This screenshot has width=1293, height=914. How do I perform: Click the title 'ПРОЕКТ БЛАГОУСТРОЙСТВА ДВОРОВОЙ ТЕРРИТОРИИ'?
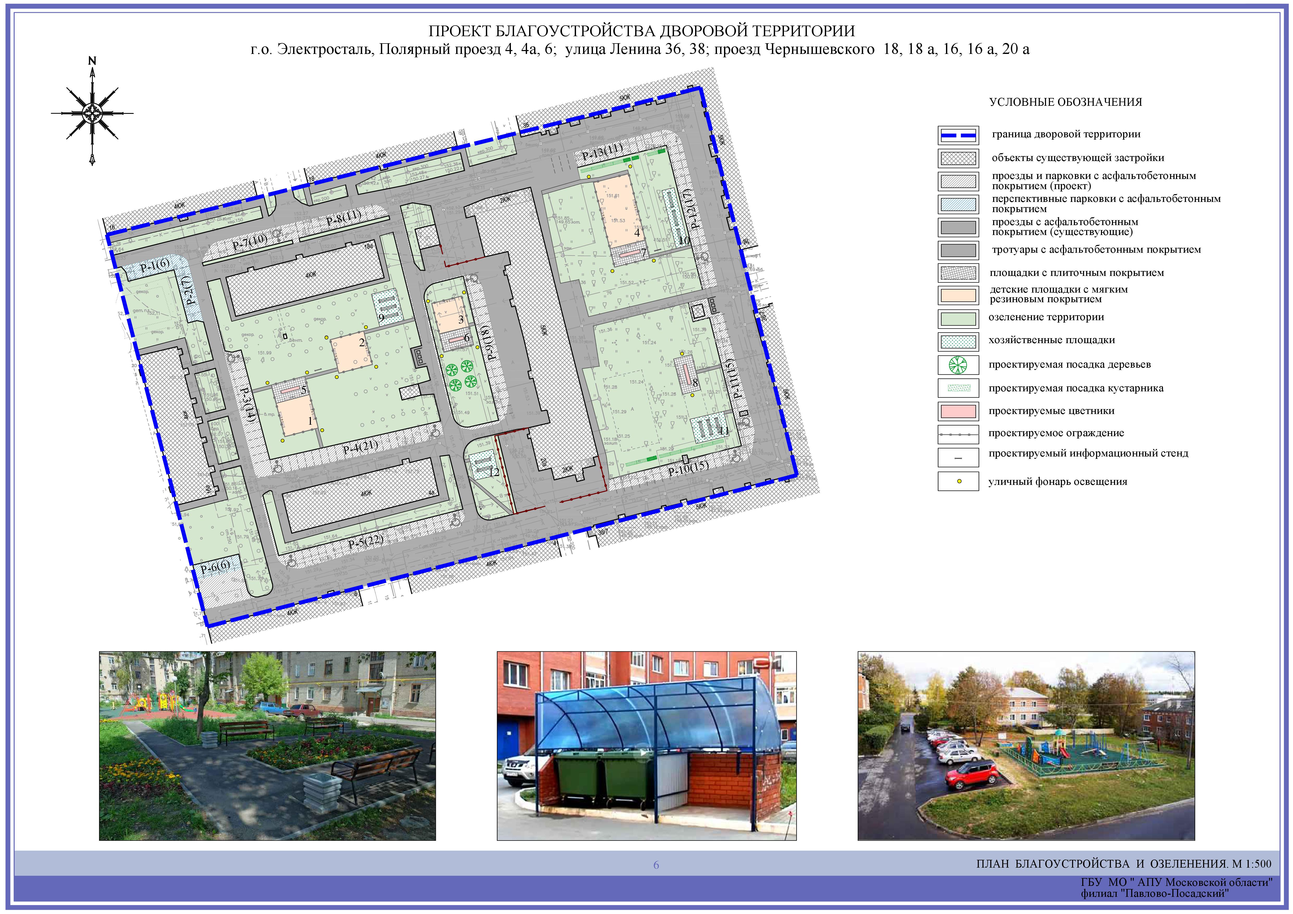click(x=641, y=31)
